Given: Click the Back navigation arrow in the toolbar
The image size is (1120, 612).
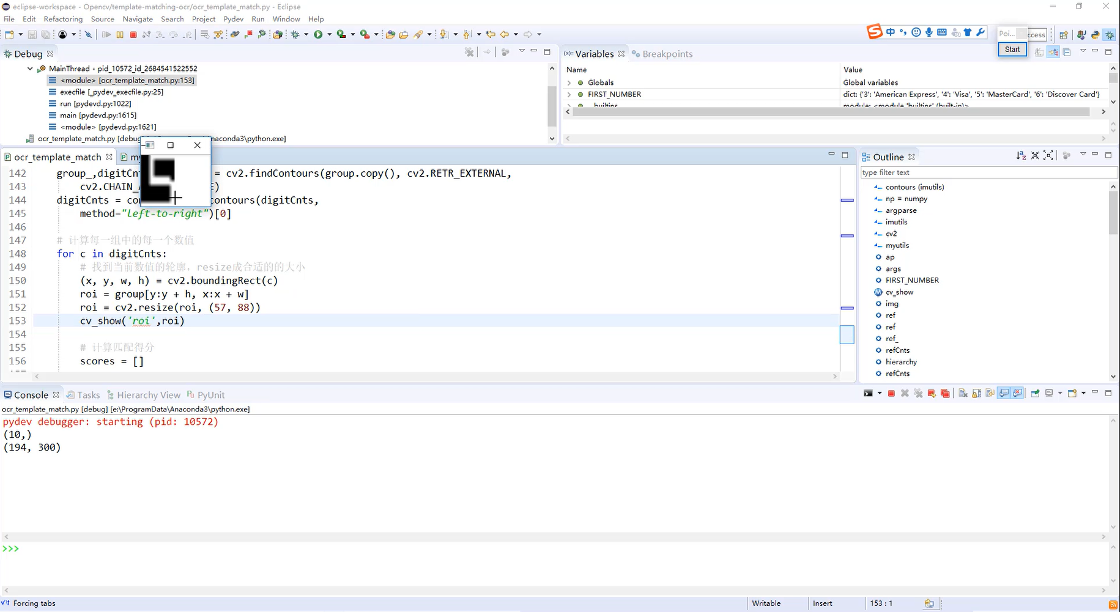Looking at the screenshot, I should [505, 34].
